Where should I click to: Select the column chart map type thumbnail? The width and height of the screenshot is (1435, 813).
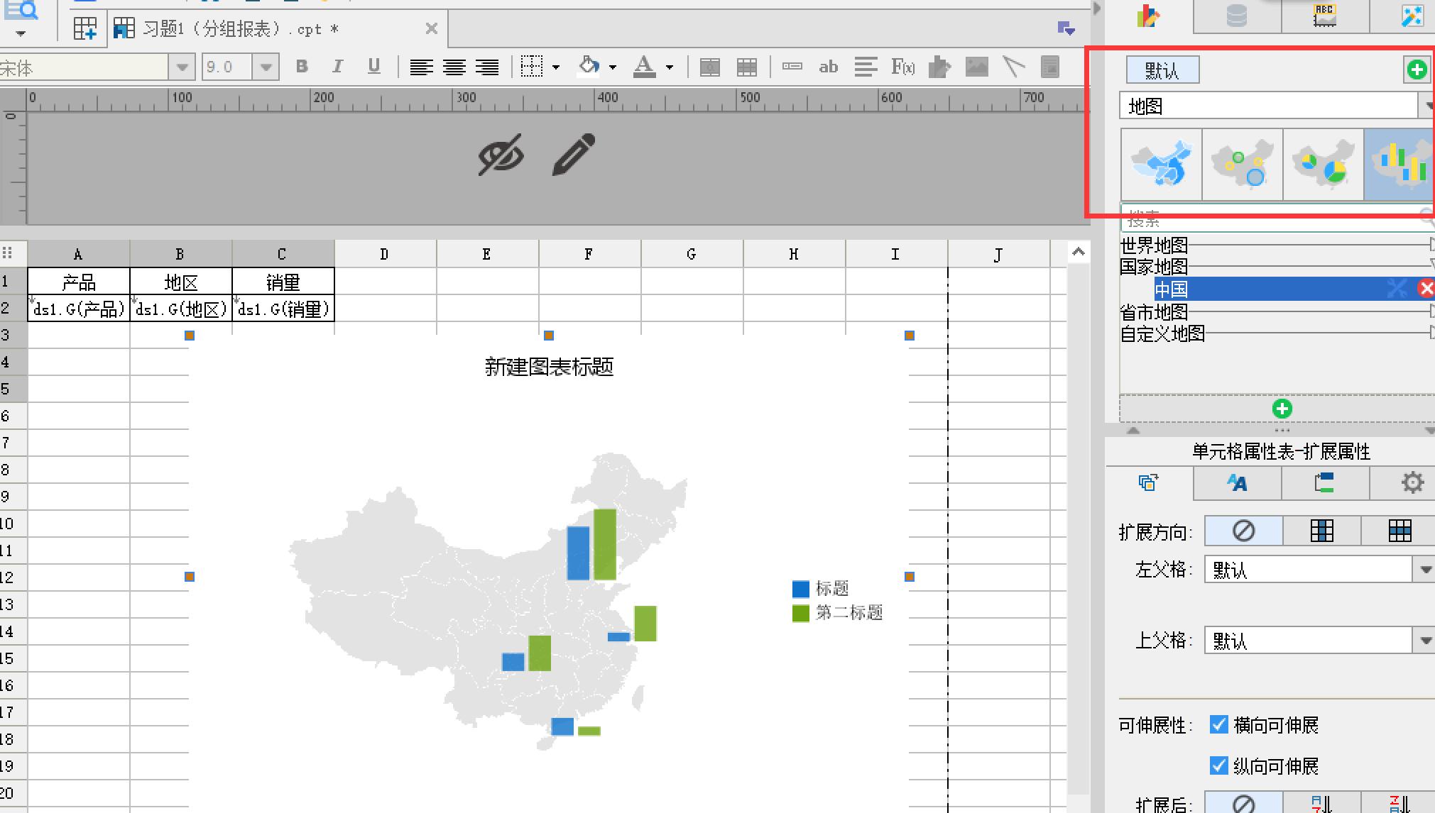click(x=1398, y=165)
